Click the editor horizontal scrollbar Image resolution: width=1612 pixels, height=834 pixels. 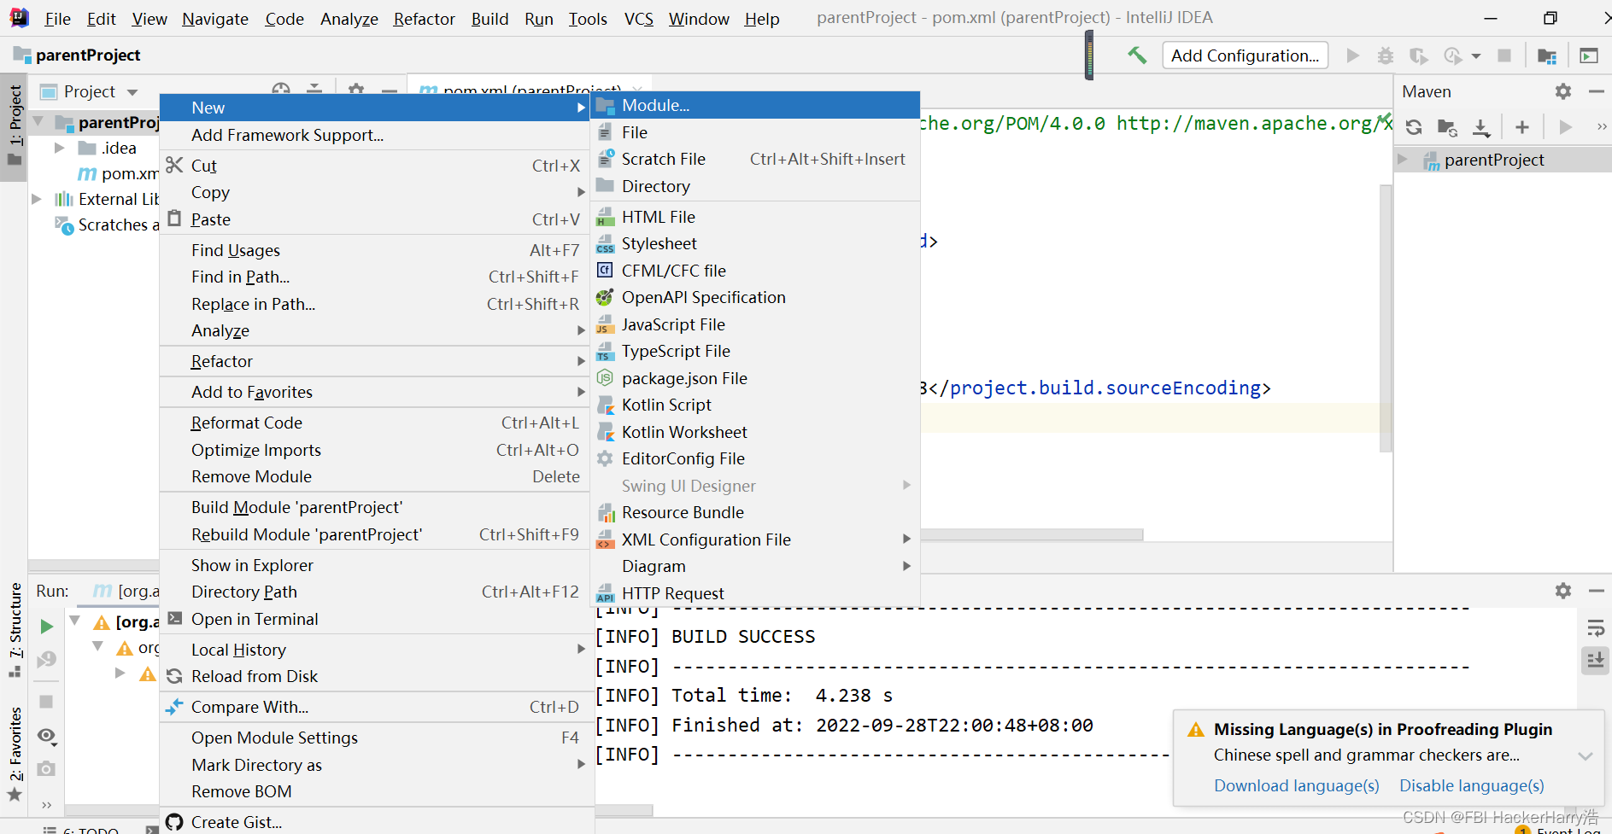point(1031,534)
